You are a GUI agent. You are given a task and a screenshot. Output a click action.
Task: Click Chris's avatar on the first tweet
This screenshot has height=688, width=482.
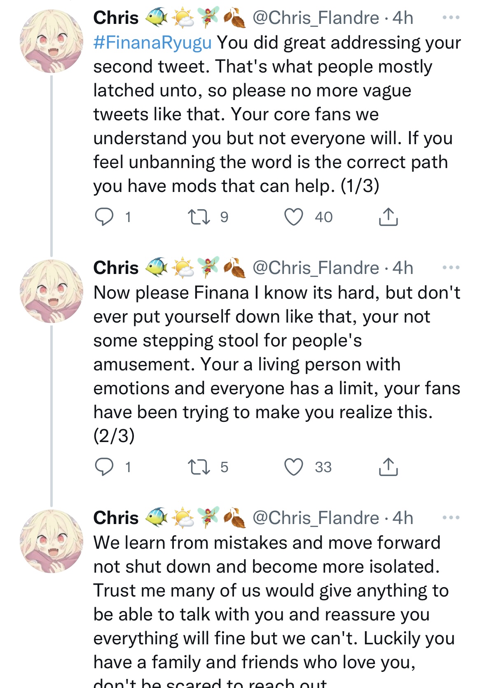tap(51, 41)
